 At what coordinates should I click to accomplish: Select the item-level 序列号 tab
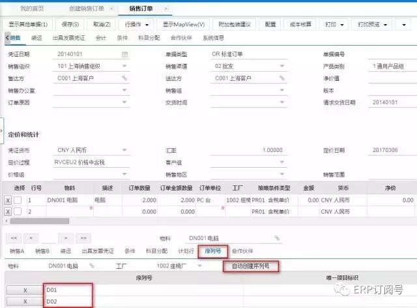point(213,251)
